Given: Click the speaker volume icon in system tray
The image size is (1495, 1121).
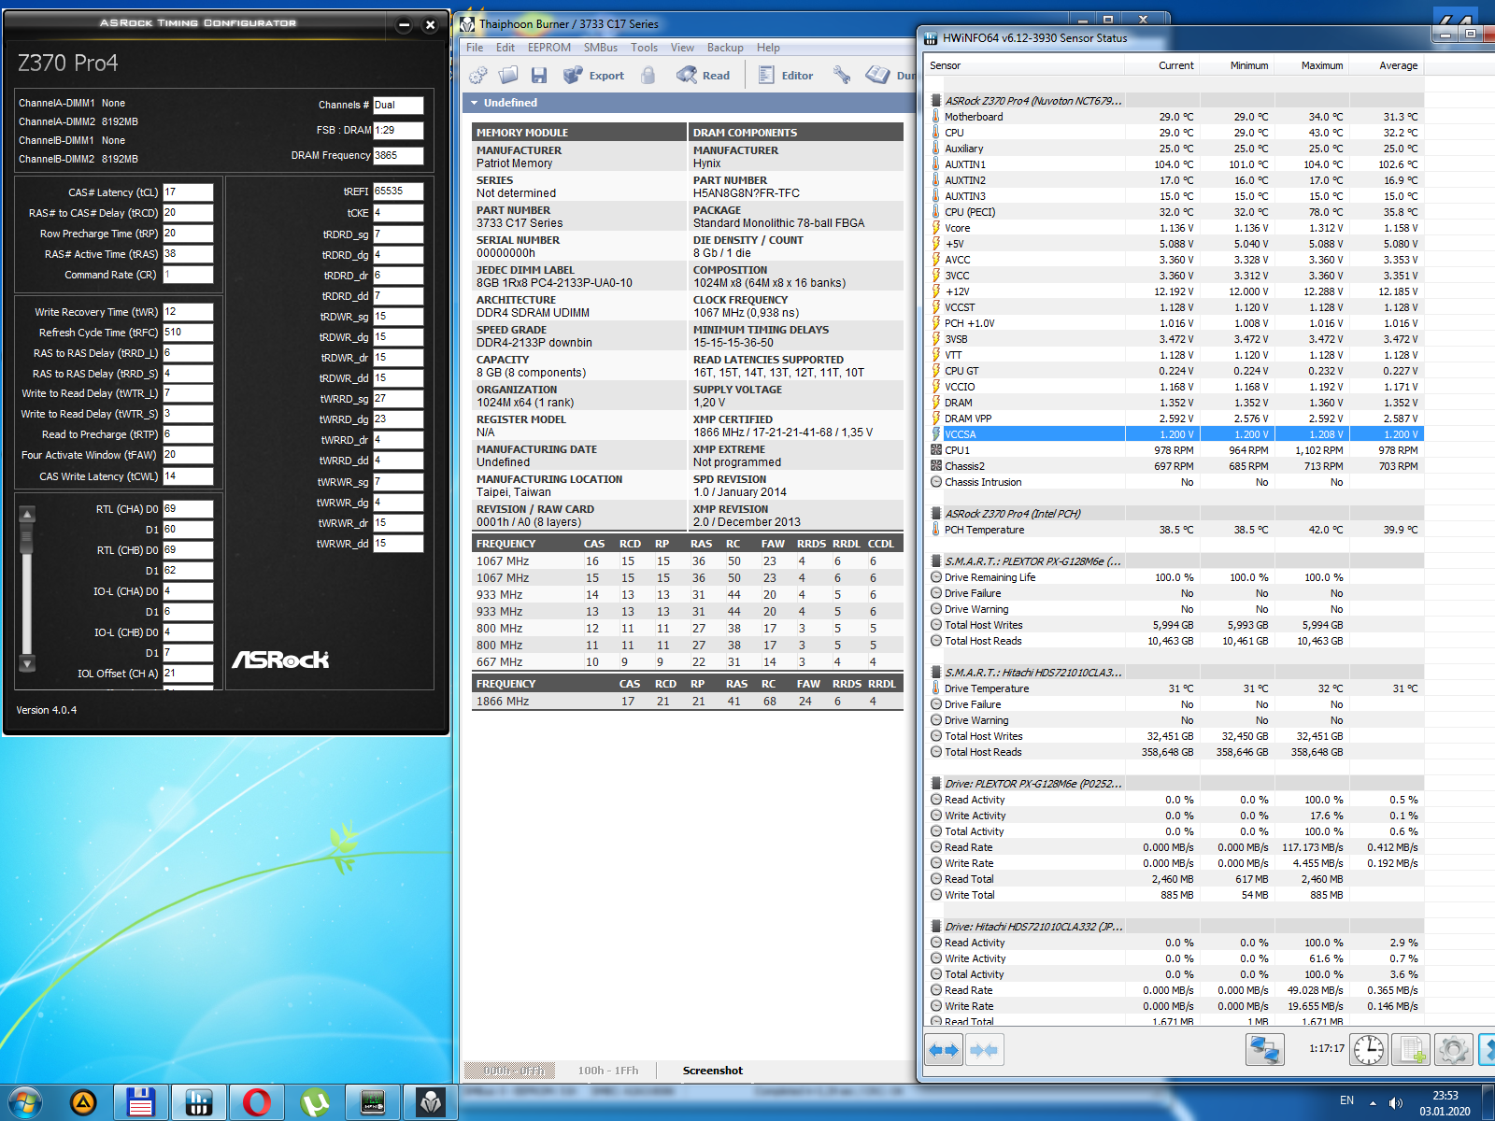Looking at the screenshot, I should click(1396, 1103).
